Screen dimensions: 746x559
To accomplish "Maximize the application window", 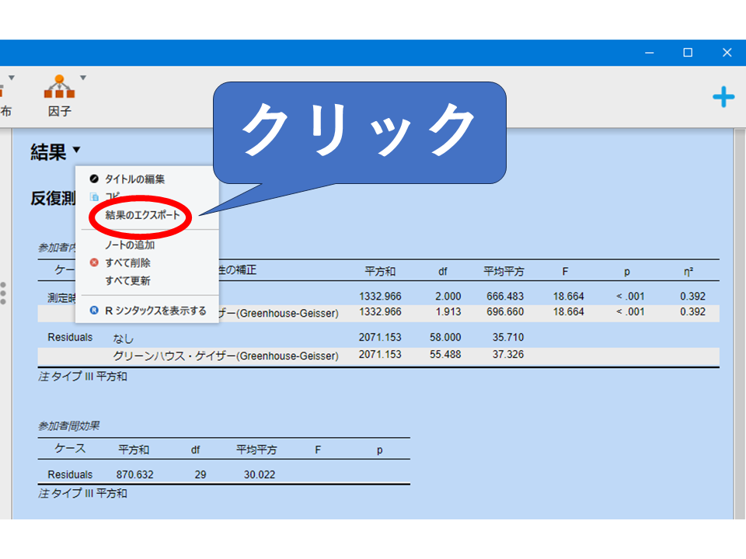I will pyautogui.click(x=687, y=53).
